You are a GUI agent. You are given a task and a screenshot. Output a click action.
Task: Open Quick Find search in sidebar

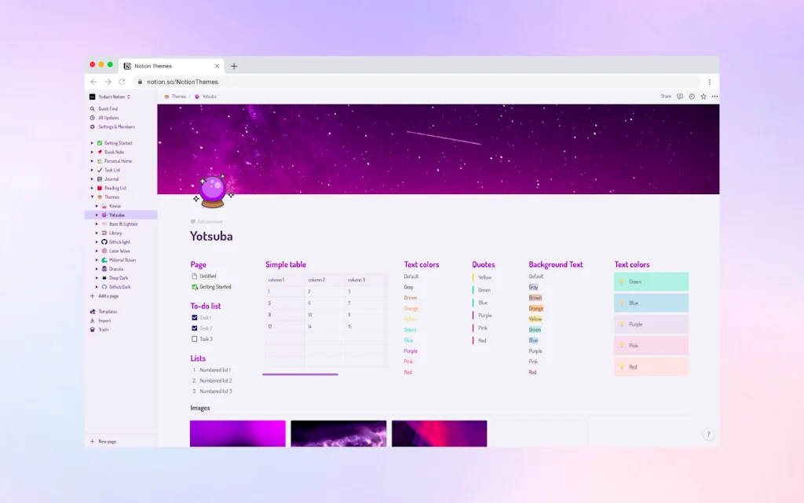click(108, 108)
